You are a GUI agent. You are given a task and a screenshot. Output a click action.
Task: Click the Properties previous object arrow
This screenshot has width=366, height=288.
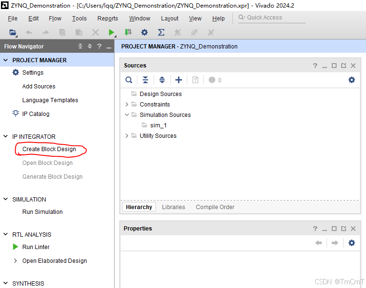[x=318, y=243]
